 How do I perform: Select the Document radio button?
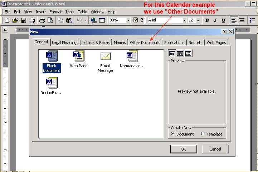tap(173, 134)
